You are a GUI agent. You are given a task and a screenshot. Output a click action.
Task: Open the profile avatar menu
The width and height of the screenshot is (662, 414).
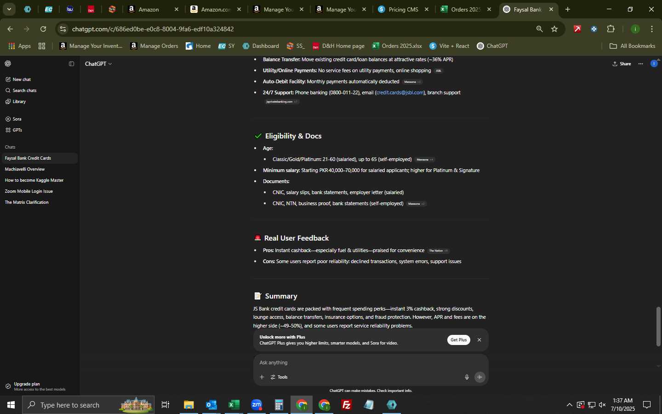coord(654,63)
